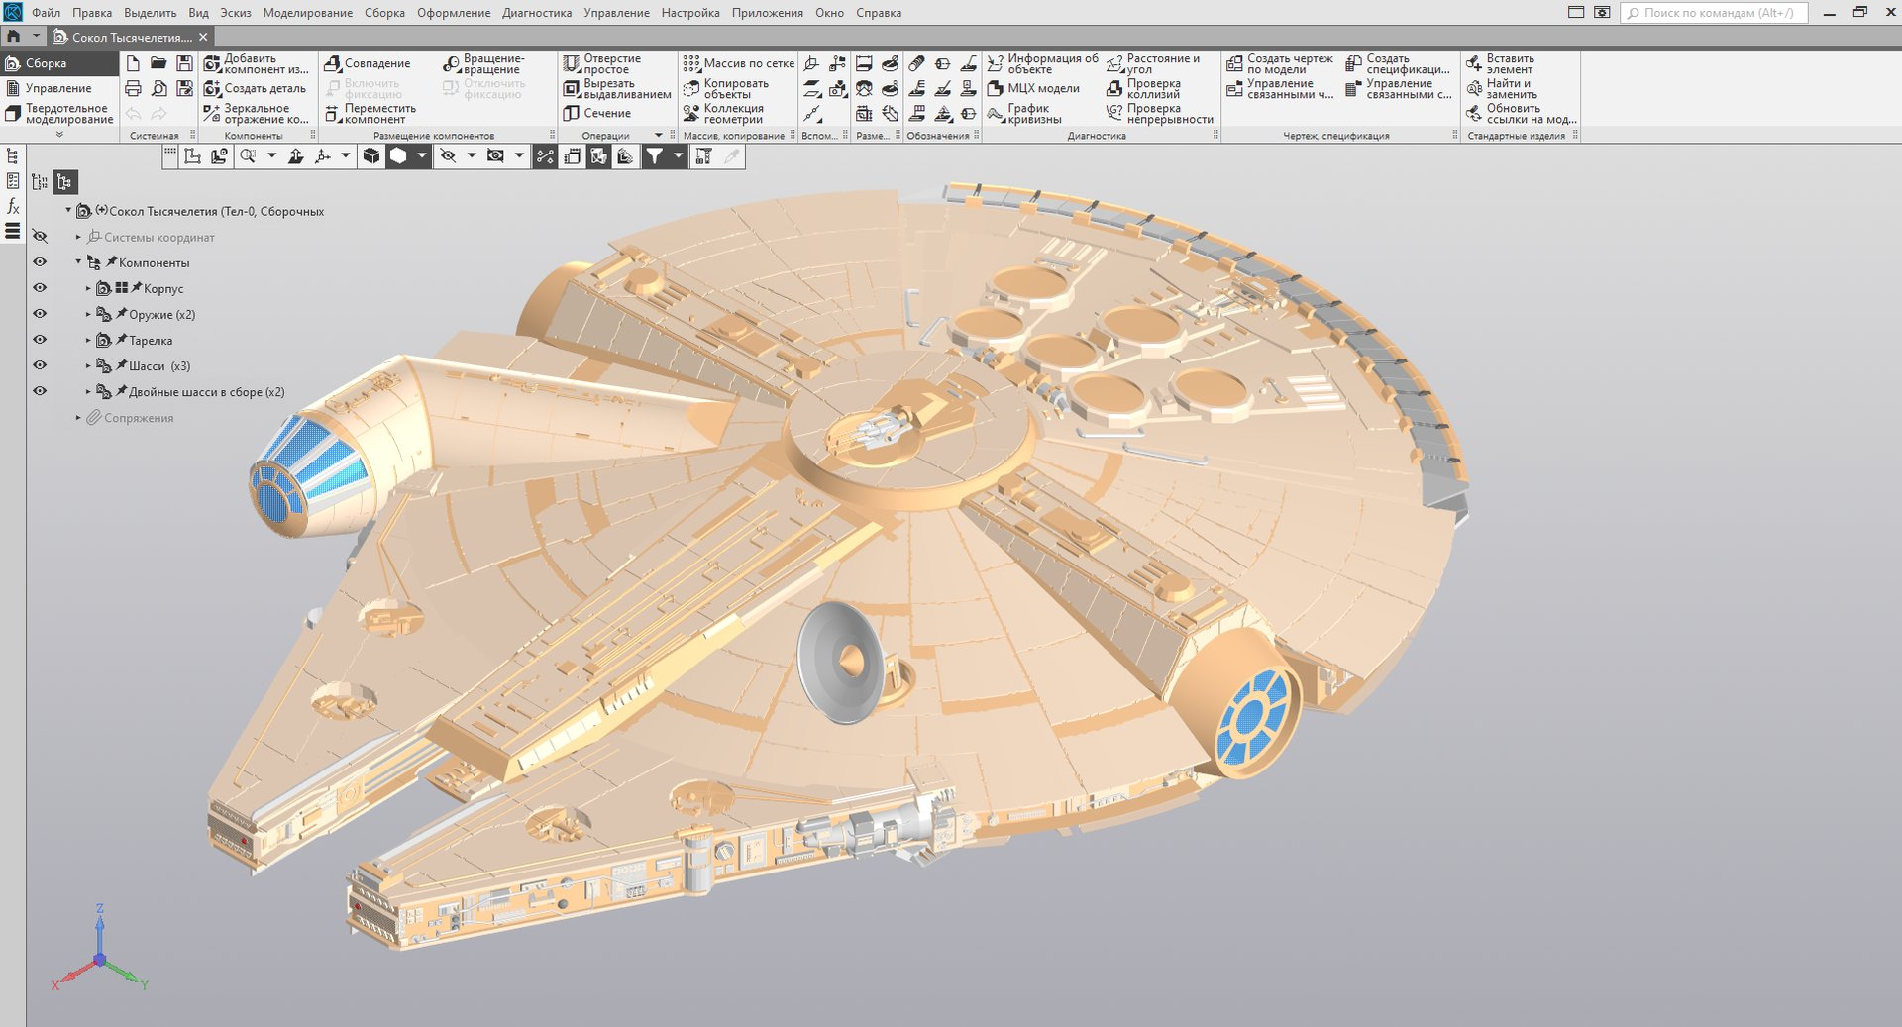Click the Проверка коллизий collision check tool

(x=1144, y=89)
